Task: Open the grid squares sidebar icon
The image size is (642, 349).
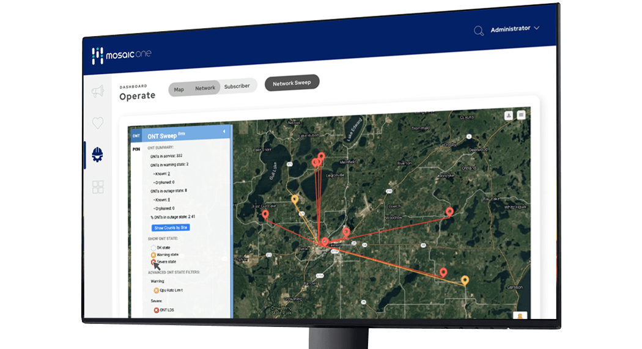Action: pos(98,187)
